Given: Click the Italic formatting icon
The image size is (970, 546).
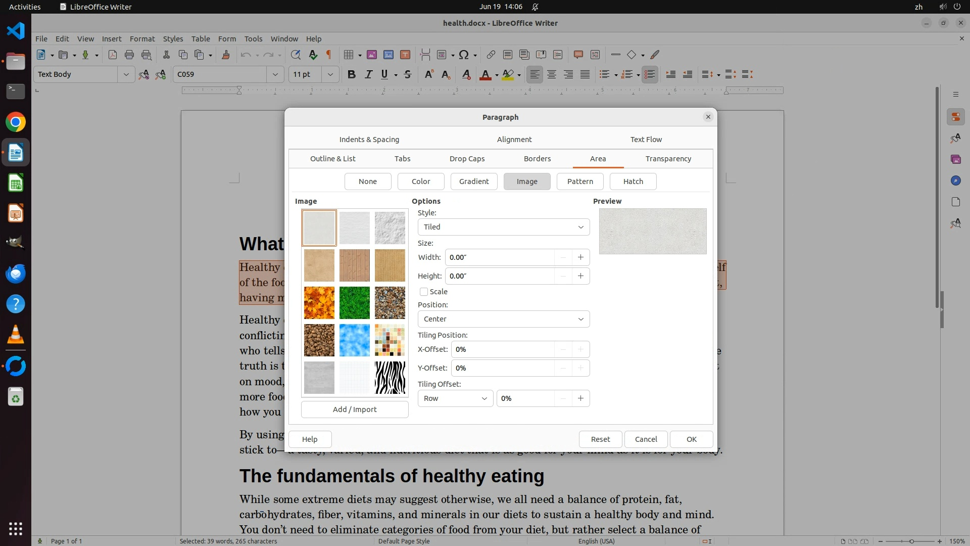Looking at the screenshot, I should (x=368, y=74).
